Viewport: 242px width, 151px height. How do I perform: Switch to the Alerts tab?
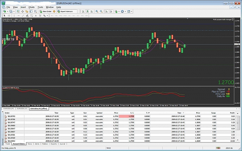37,144
